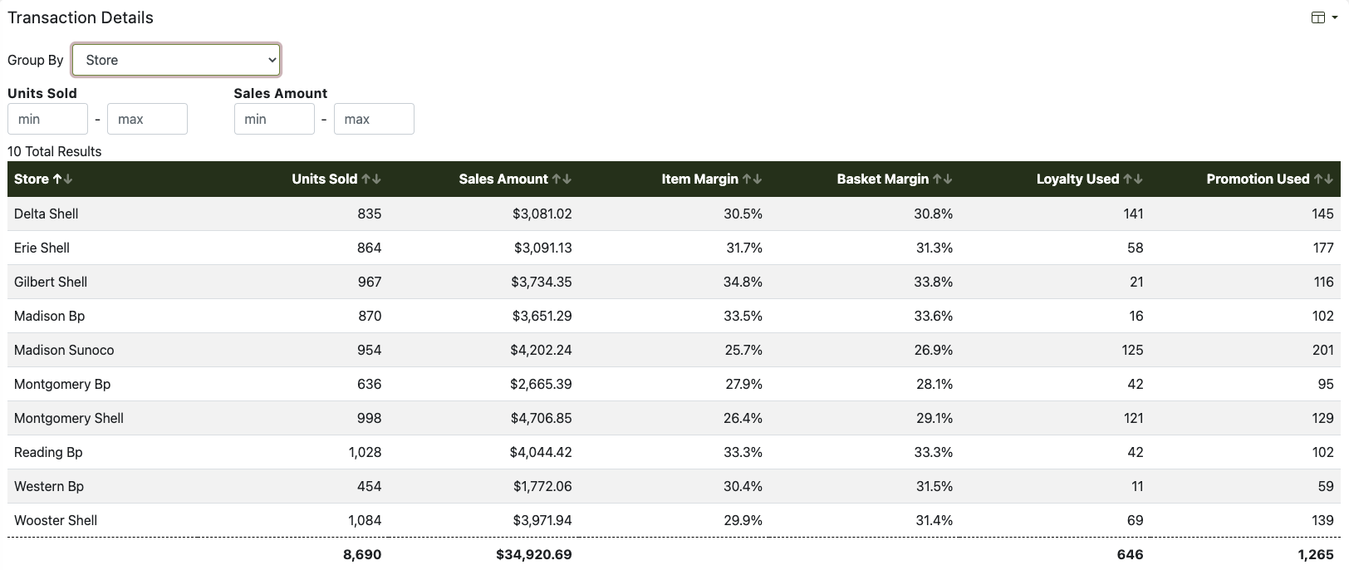
Task: Select the Madison Sunoco row name
Action: 64,350
